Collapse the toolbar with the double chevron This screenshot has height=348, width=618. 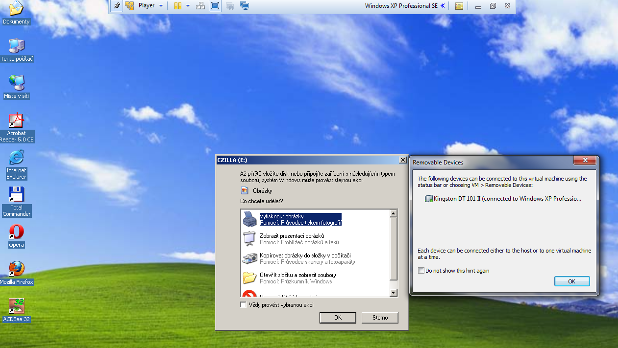(x=443, y=6)
